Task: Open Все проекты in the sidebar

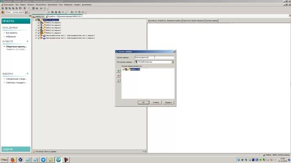Action: click(x=11, y=33)
